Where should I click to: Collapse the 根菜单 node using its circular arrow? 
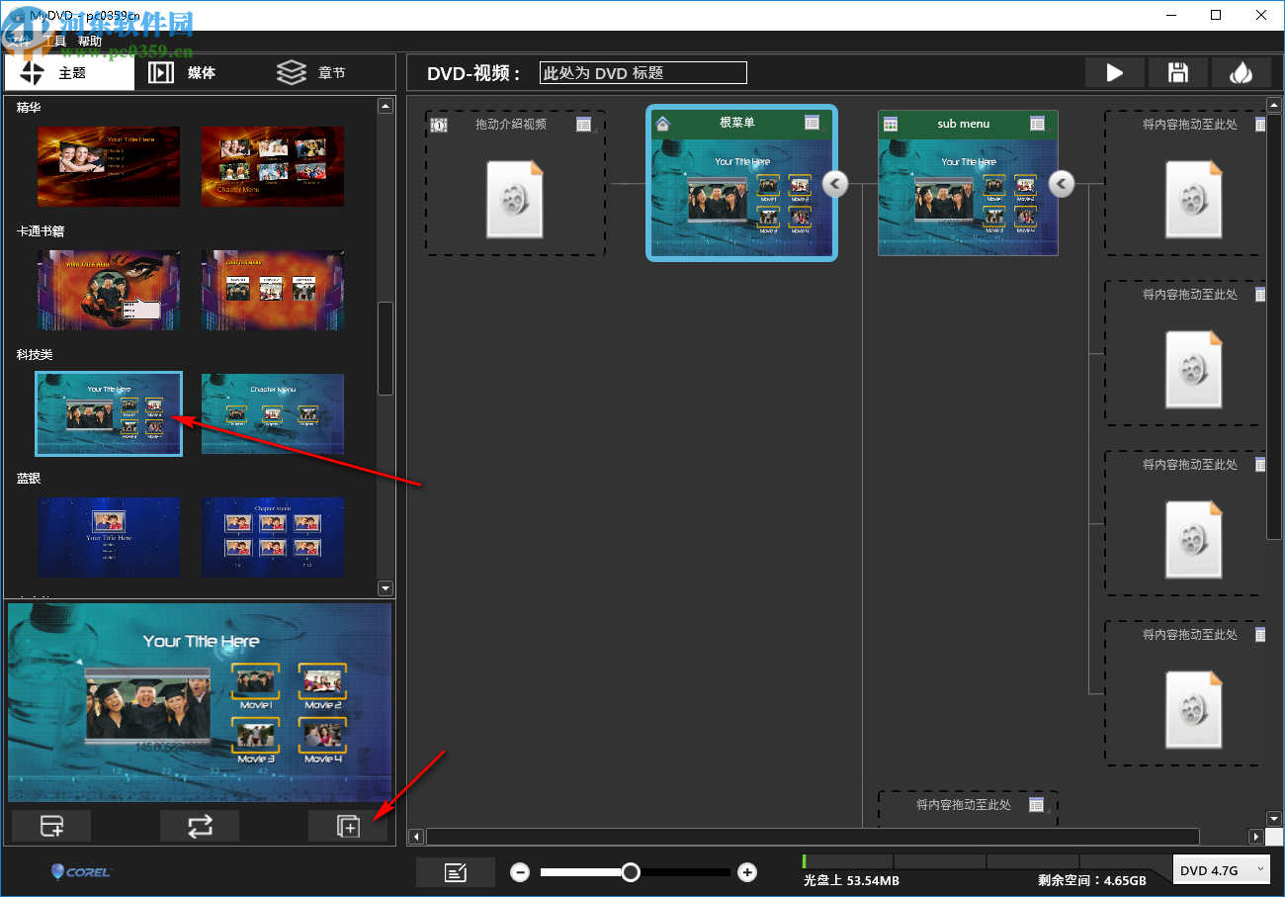tap(835, 183)
